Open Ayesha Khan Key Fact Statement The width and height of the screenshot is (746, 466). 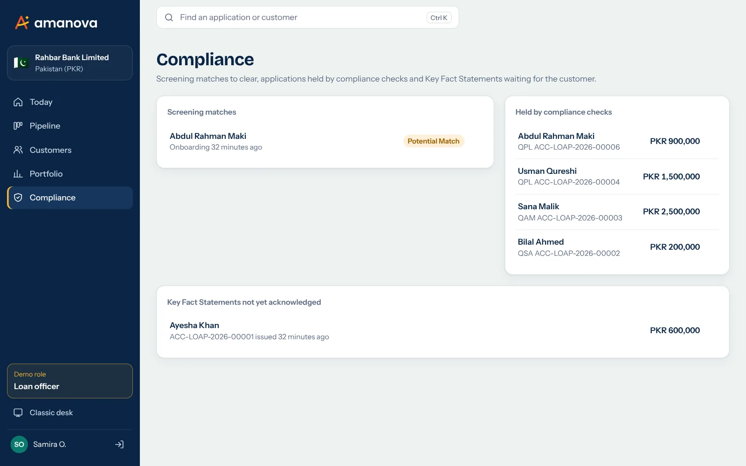[x=443, y=330]
